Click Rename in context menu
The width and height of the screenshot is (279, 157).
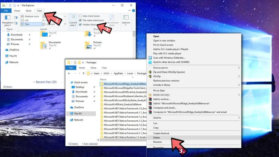pyautogui.click(x=158, y=142)
